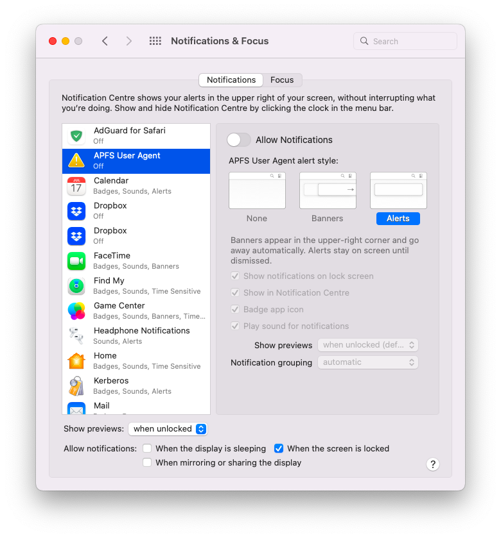The height and width of the screenshot is (538, 501).
Task: Select Headphone Notifications in the list
Action: (x=136, y=336)
